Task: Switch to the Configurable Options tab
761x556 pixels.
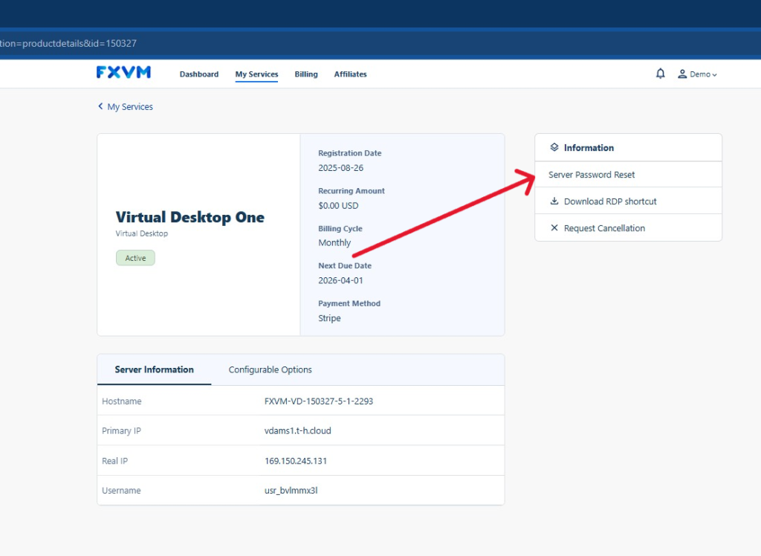Action: [270, 369]
